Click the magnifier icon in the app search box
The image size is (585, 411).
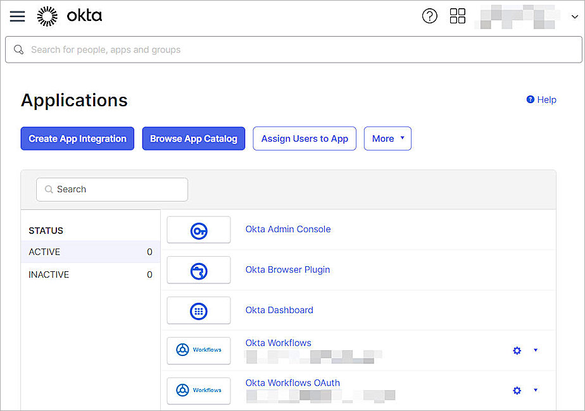49,189
